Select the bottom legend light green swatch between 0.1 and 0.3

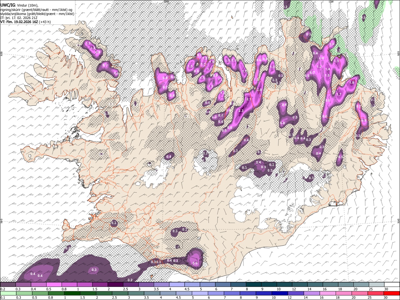click(x=8, y=293)
